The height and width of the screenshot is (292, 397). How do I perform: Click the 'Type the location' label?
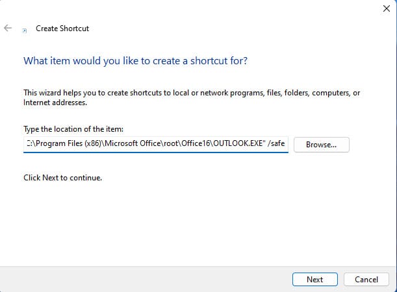[x=73, y=129]
